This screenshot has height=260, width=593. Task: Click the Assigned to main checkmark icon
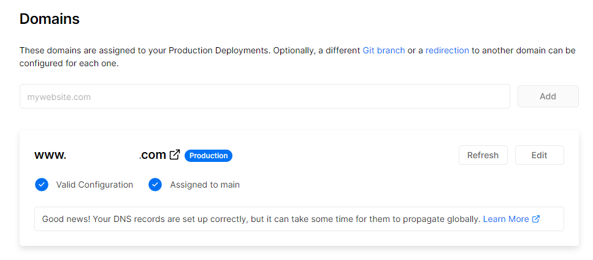[x=155, y=185]
